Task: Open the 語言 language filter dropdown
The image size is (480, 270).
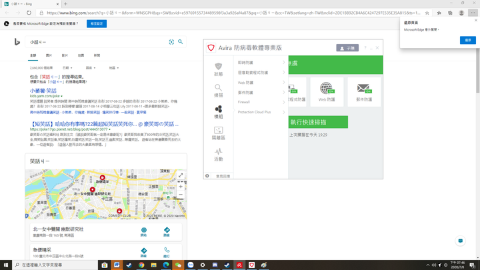Action: pos(90,68)
